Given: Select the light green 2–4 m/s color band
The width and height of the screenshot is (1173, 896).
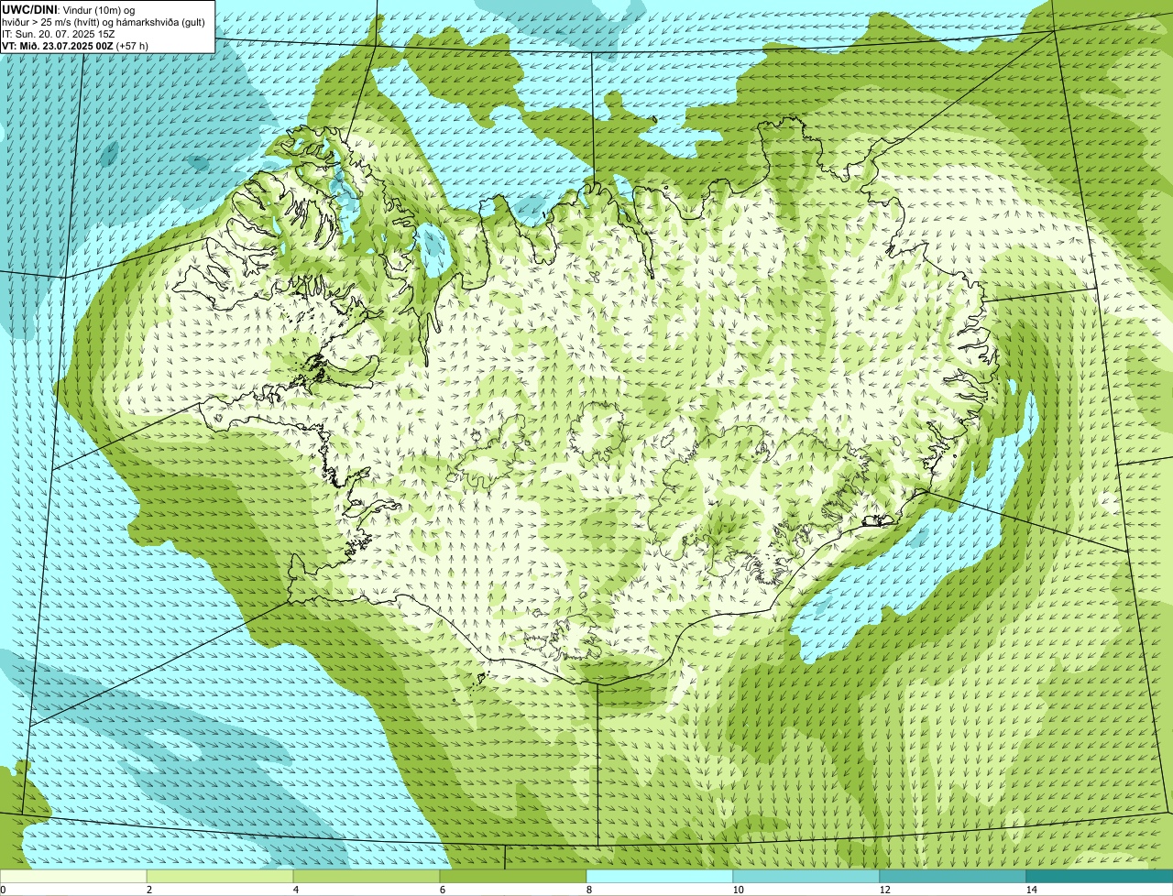Looking at the screenshot, I should pos(220,876).
